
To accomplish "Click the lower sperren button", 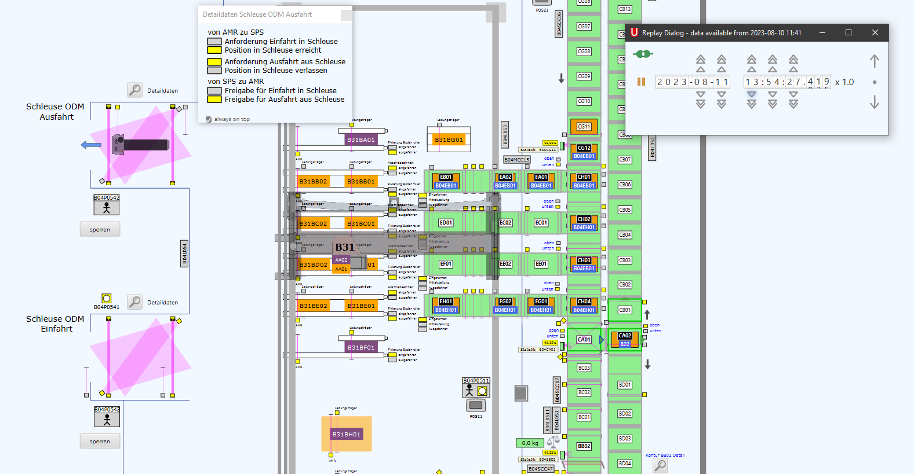I will pos(100,441).
